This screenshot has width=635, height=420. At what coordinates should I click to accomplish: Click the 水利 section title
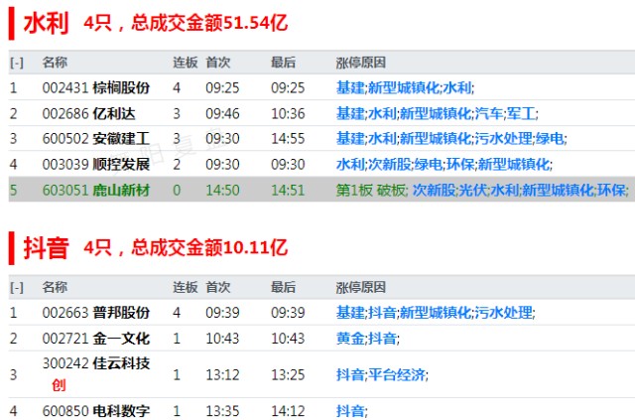[46, 23]
